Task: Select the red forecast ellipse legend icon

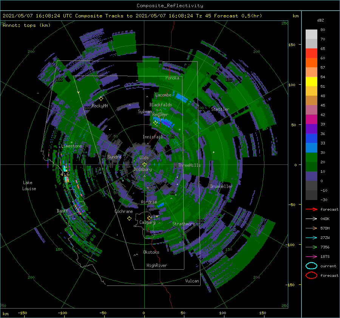Action: click(311, 275)
